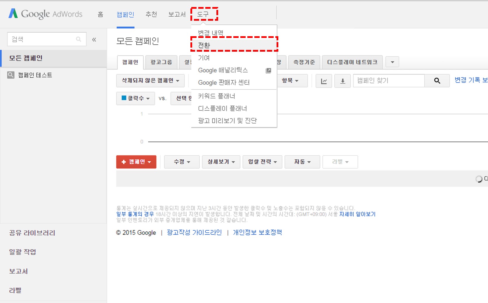Open the 상세보기 dropdown
This screenshot has width=488, height=303.
pyautogui.click(x=221, y=162)
